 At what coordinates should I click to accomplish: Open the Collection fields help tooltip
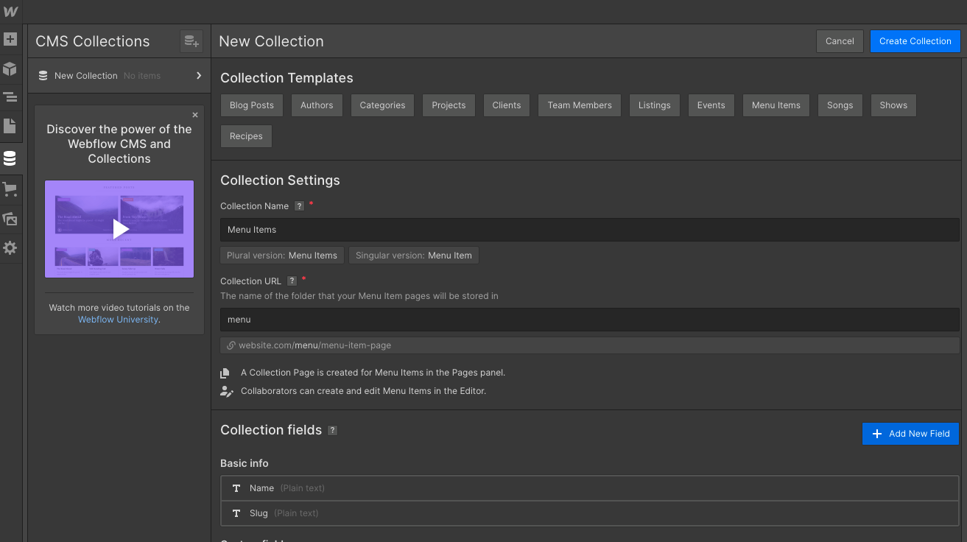pyautogui.click(x=332, y=430)
